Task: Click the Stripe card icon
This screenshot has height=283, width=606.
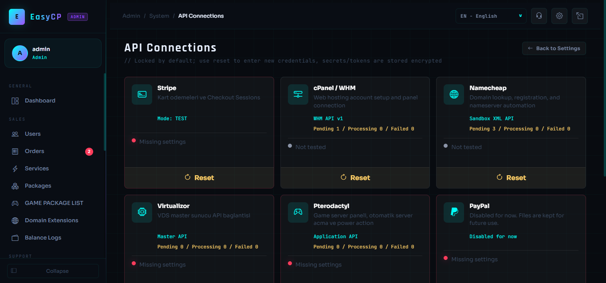Action: click(x=142, y=94)
